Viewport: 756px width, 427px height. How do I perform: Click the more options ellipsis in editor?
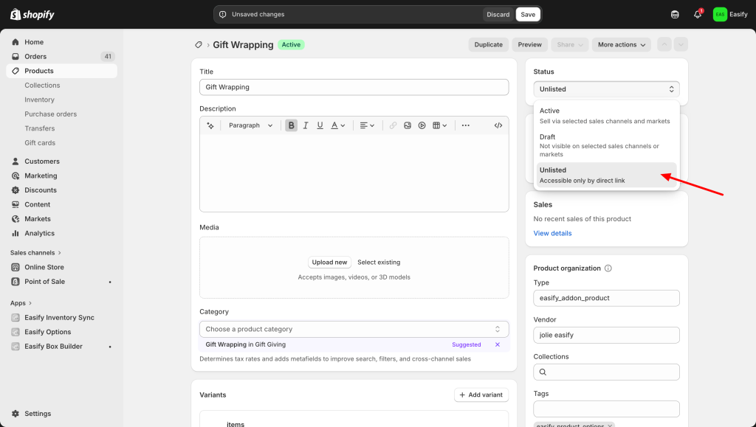point(465,125)
